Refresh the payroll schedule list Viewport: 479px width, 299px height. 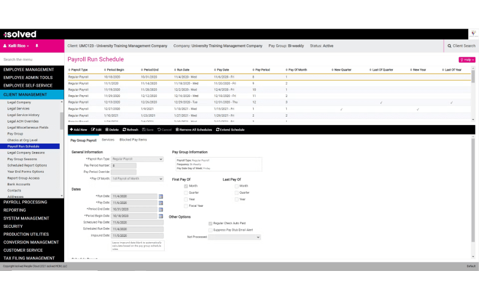(x=131, y=129)
